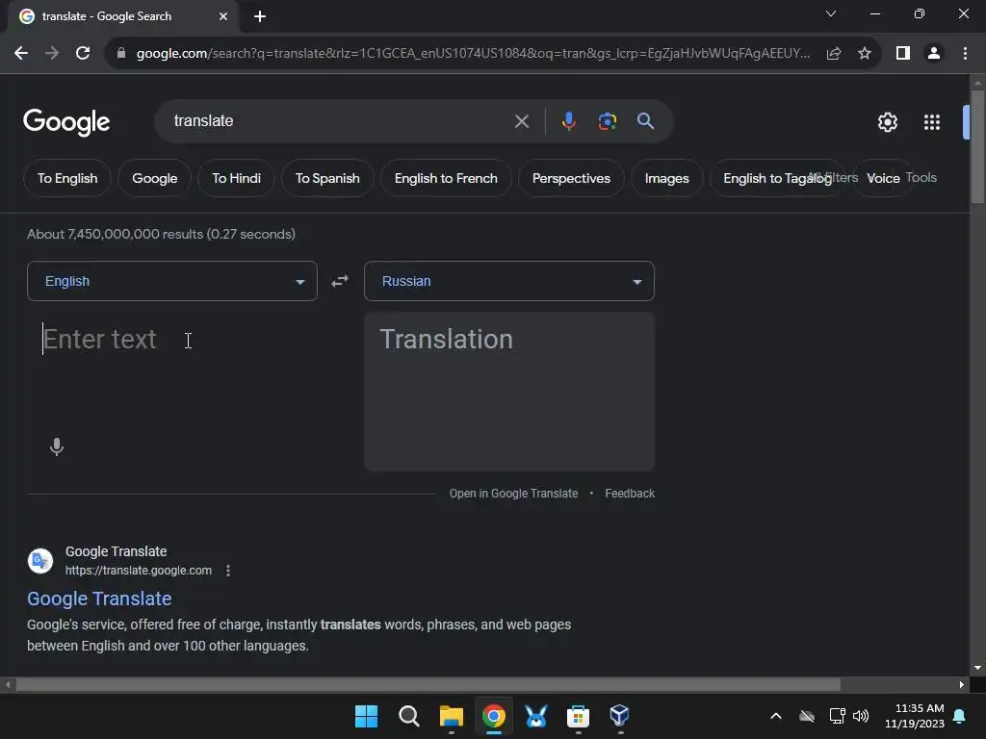Select the Google filter chip
The image size is (986, 739).
155,178
